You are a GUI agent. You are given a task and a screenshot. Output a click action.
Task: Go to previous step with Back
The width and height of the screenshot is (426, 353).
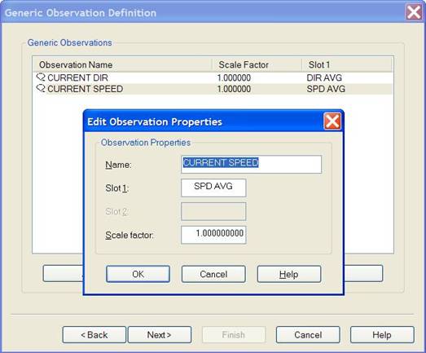pyautogui.click(x=94, y=335)
